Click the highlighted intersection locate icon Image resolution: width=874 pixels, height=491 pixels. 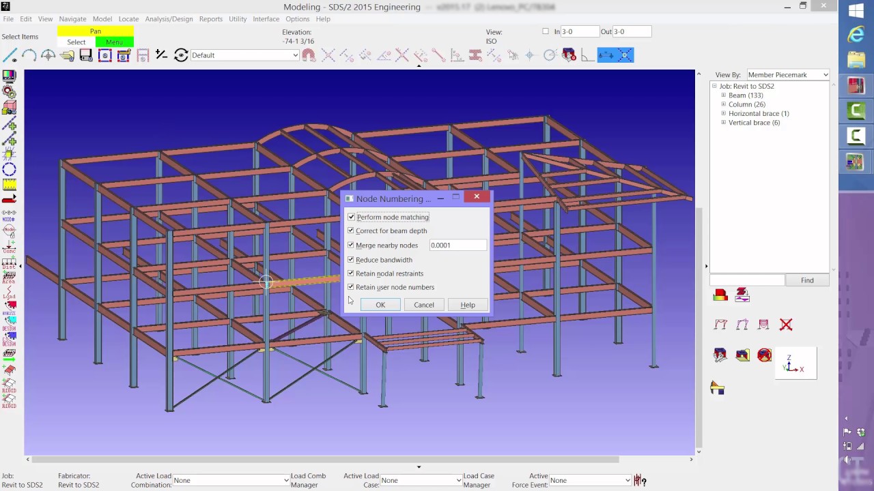point(625,55)
